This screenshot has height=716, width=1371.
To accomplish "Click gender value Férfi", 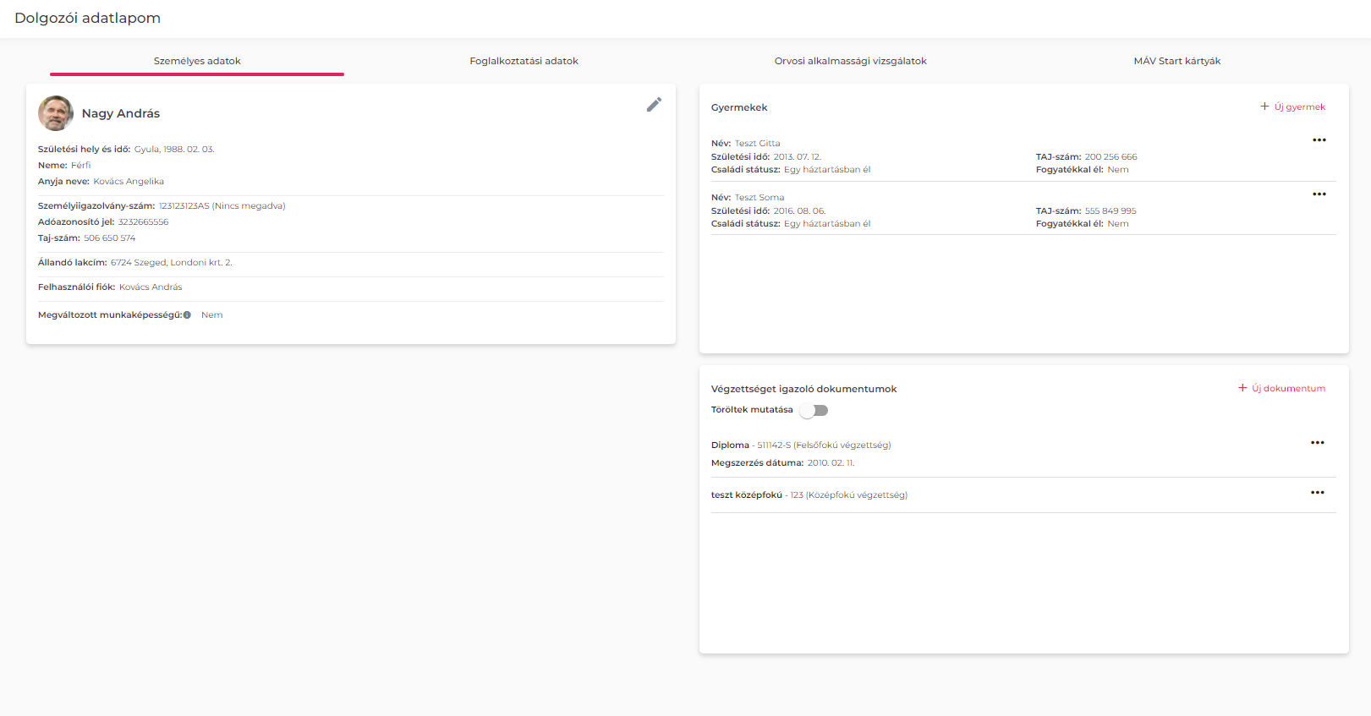I will (x=81, y=166).
